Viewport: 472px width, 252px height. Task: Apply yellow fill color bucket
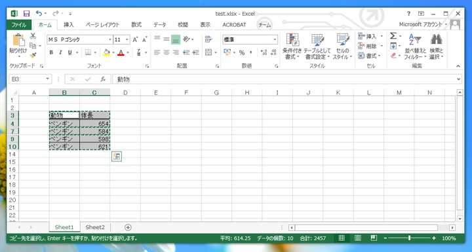click(x=106, y=52)
